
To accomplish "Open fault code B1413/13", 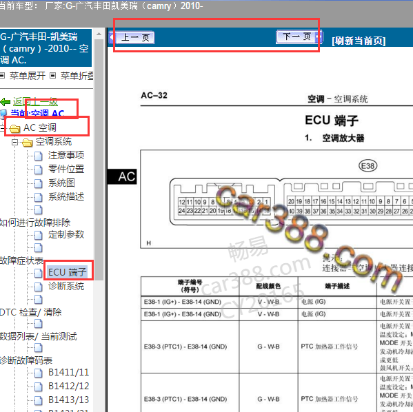I will (69, 400).
